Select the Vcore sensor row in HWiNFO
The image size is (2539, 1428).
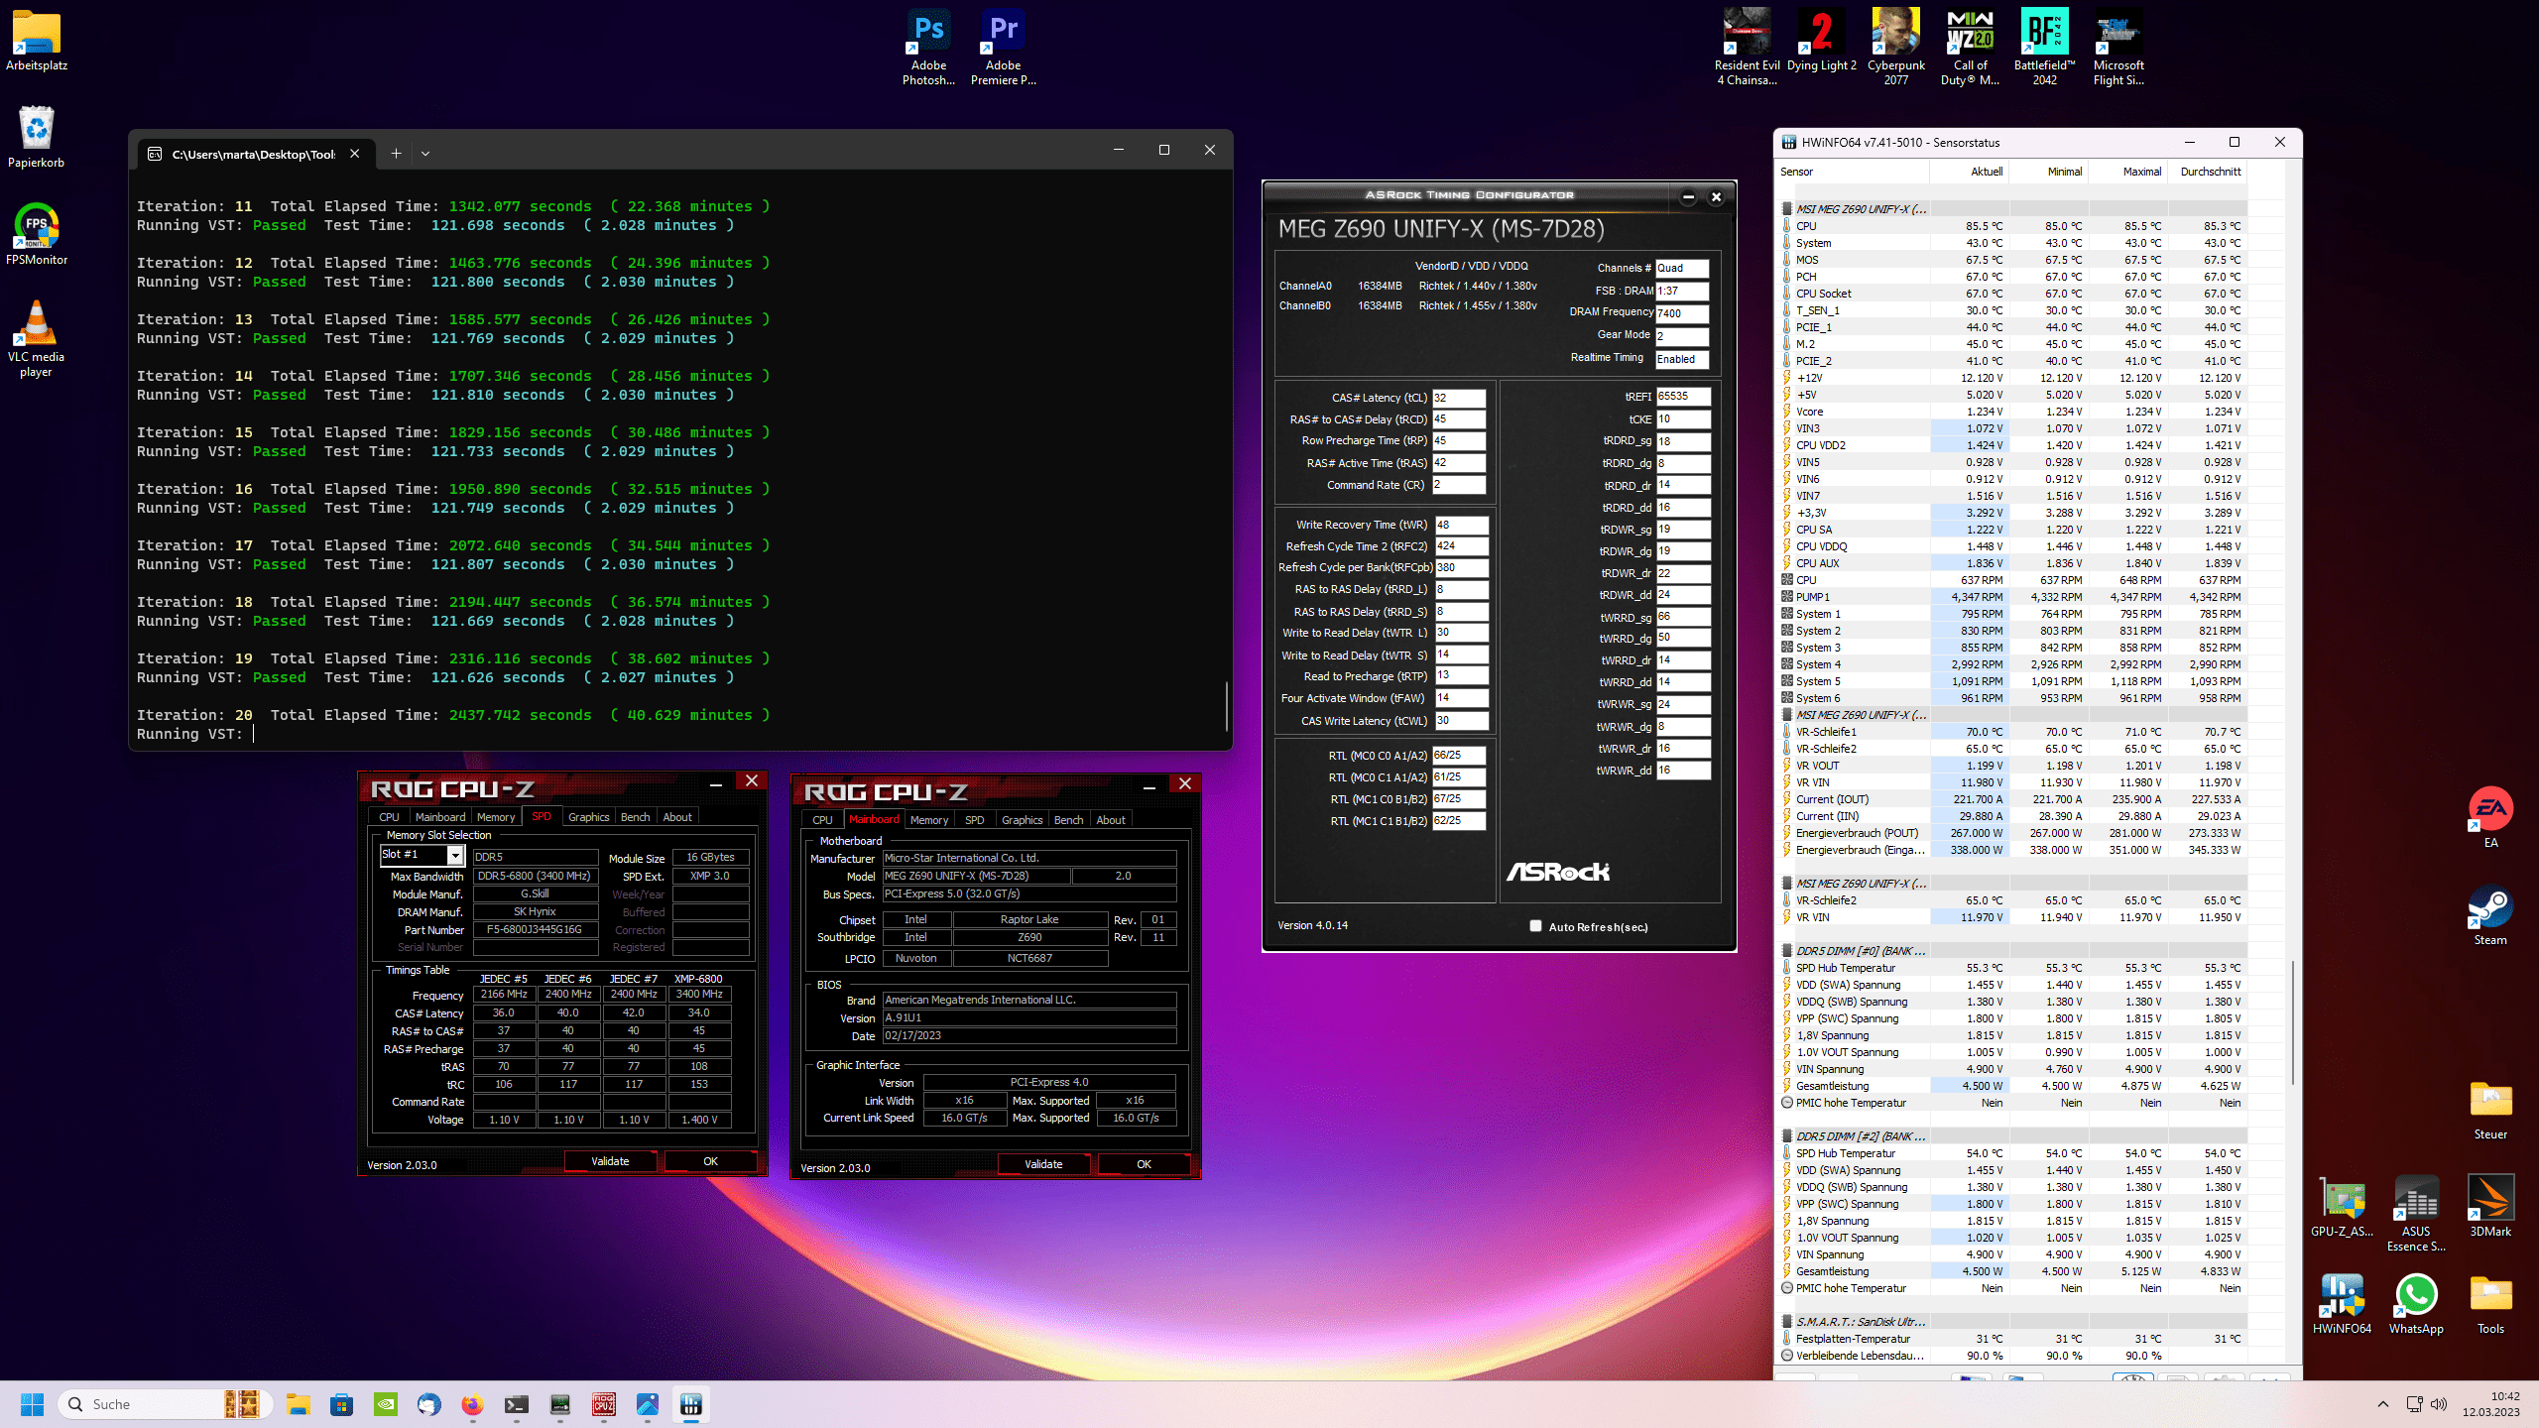[2013, 412]
